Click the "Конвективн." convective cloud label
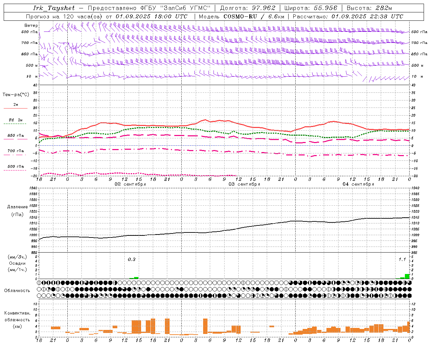429x343 pixels. tap(17, 313)
